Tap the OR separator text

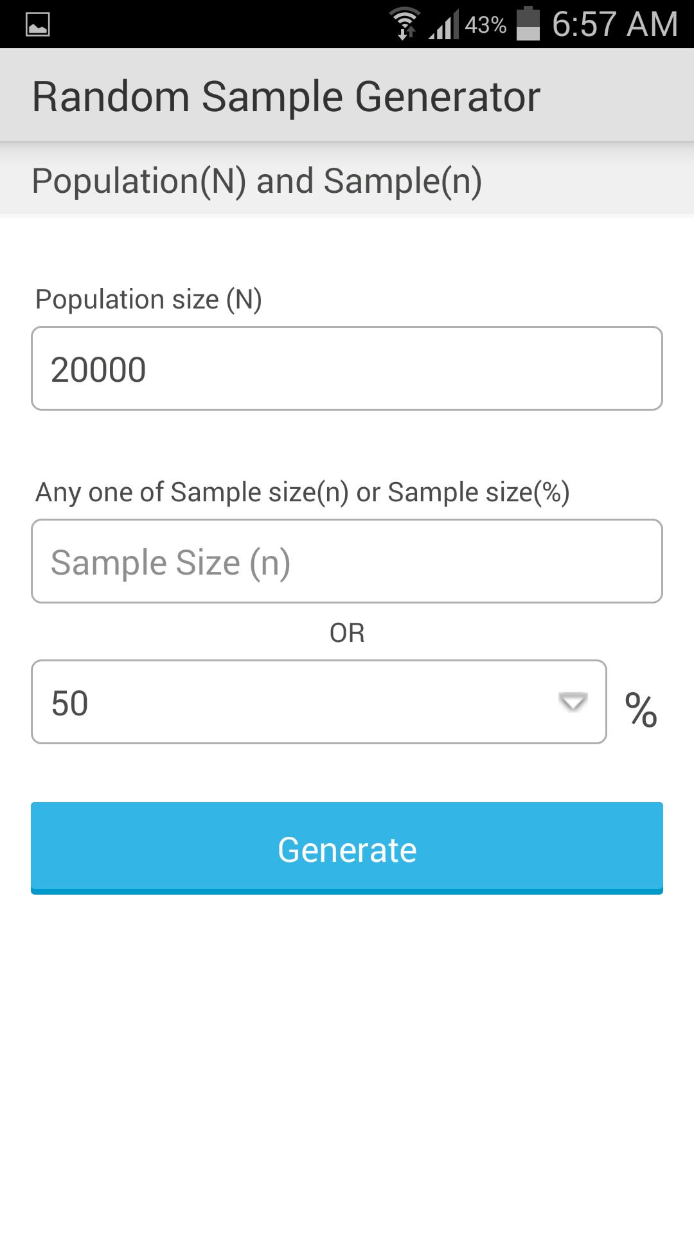[x=347, y=633]
